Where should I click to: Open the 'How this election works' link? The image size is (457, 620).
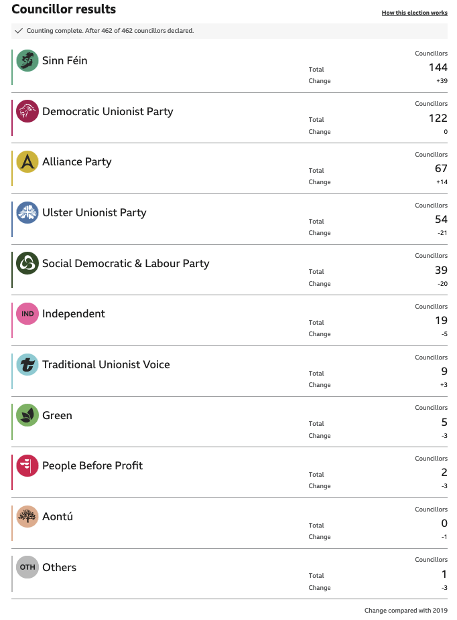click(414, 13)
